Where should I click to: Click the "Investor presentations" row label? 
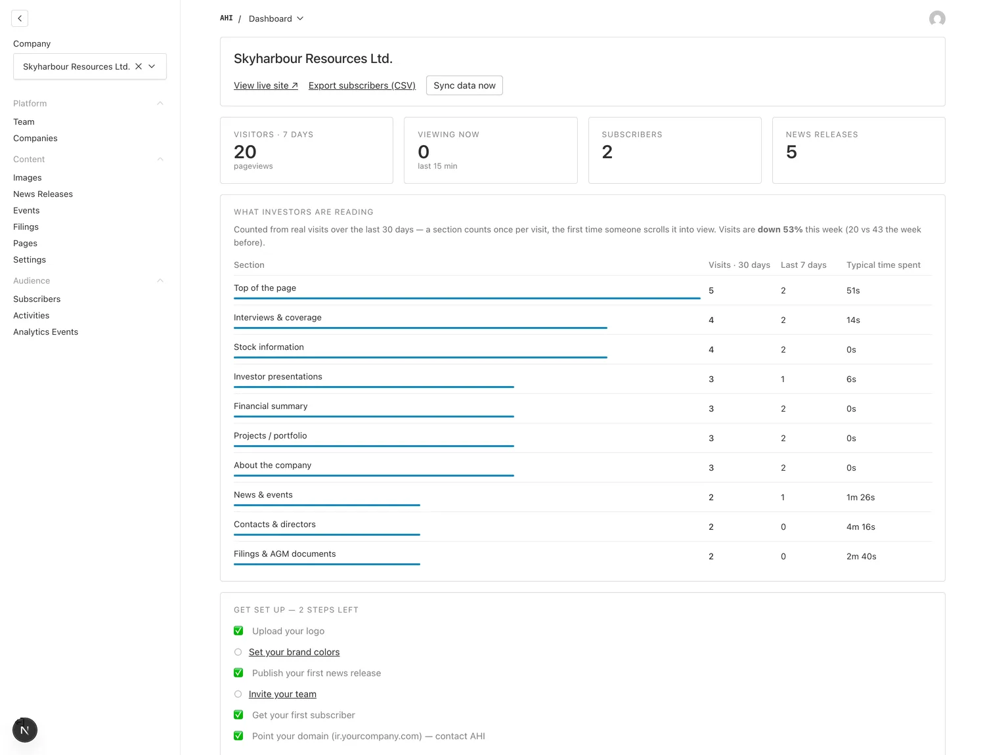(x=278, y=377)
